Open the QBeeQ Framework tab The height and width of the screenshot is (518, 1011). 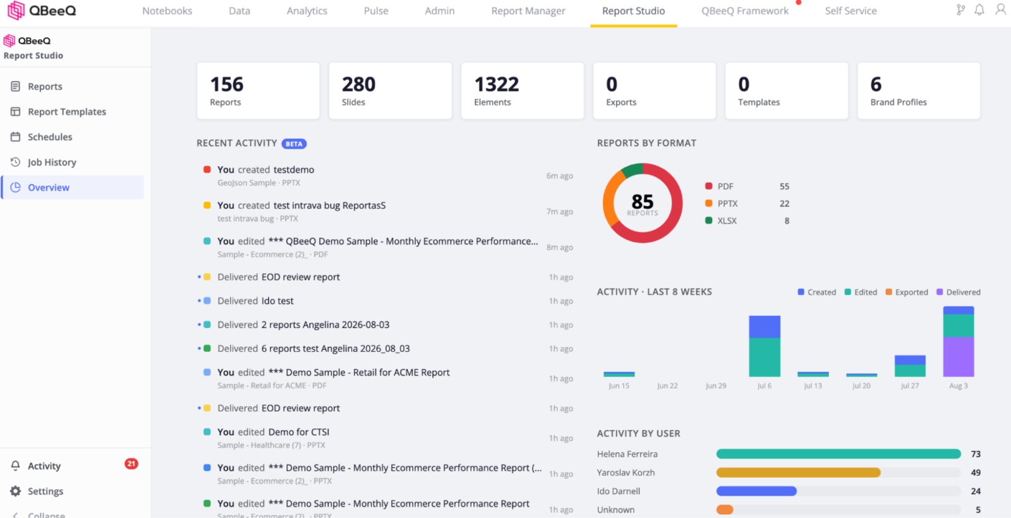click(745, 11)
